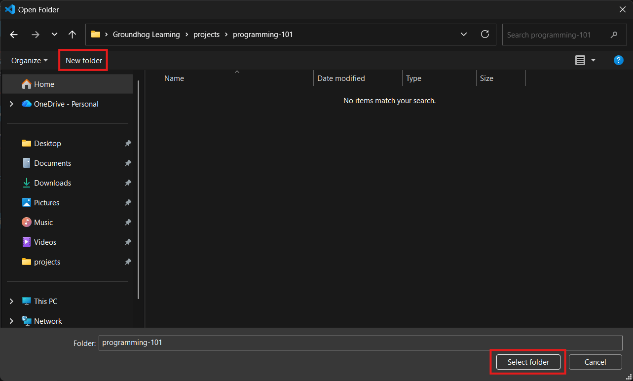Image resolution: width=633 pixels, height=381 pixels.
Task: Expand the This PC node
Action: point(11,302)
